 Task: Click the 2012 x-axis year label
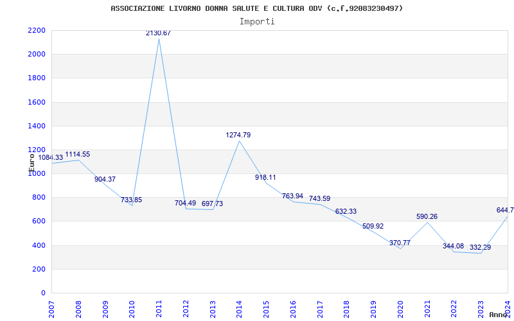186,309
